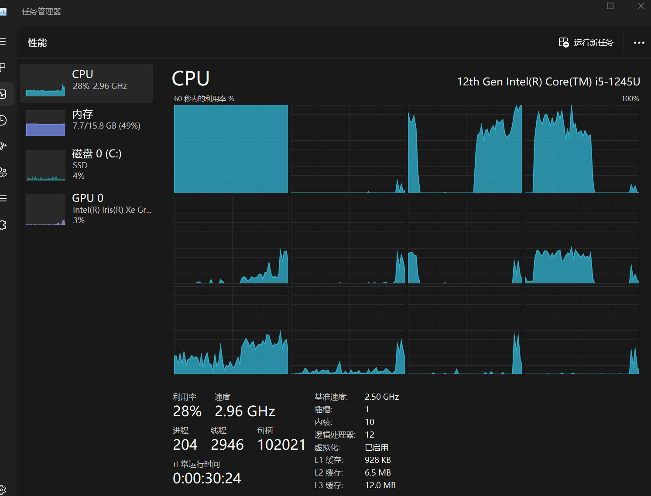Open the Services puzzle sidebar icon
The height and width of the screenshot is (496, 651).
pos(3,224)
